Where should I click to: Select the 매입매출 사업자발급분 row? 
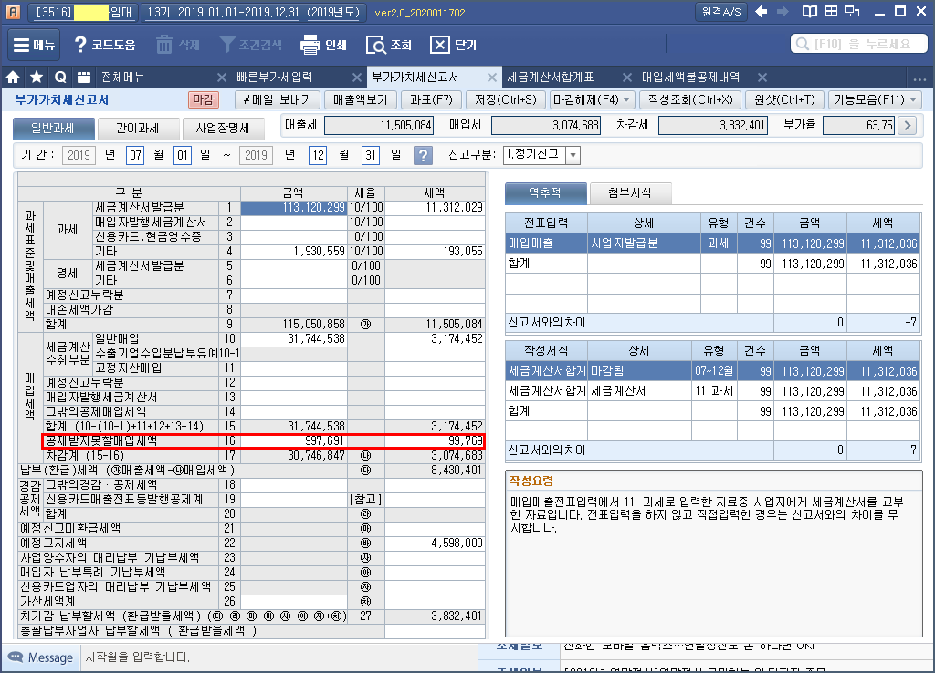[x=712, y=243]
